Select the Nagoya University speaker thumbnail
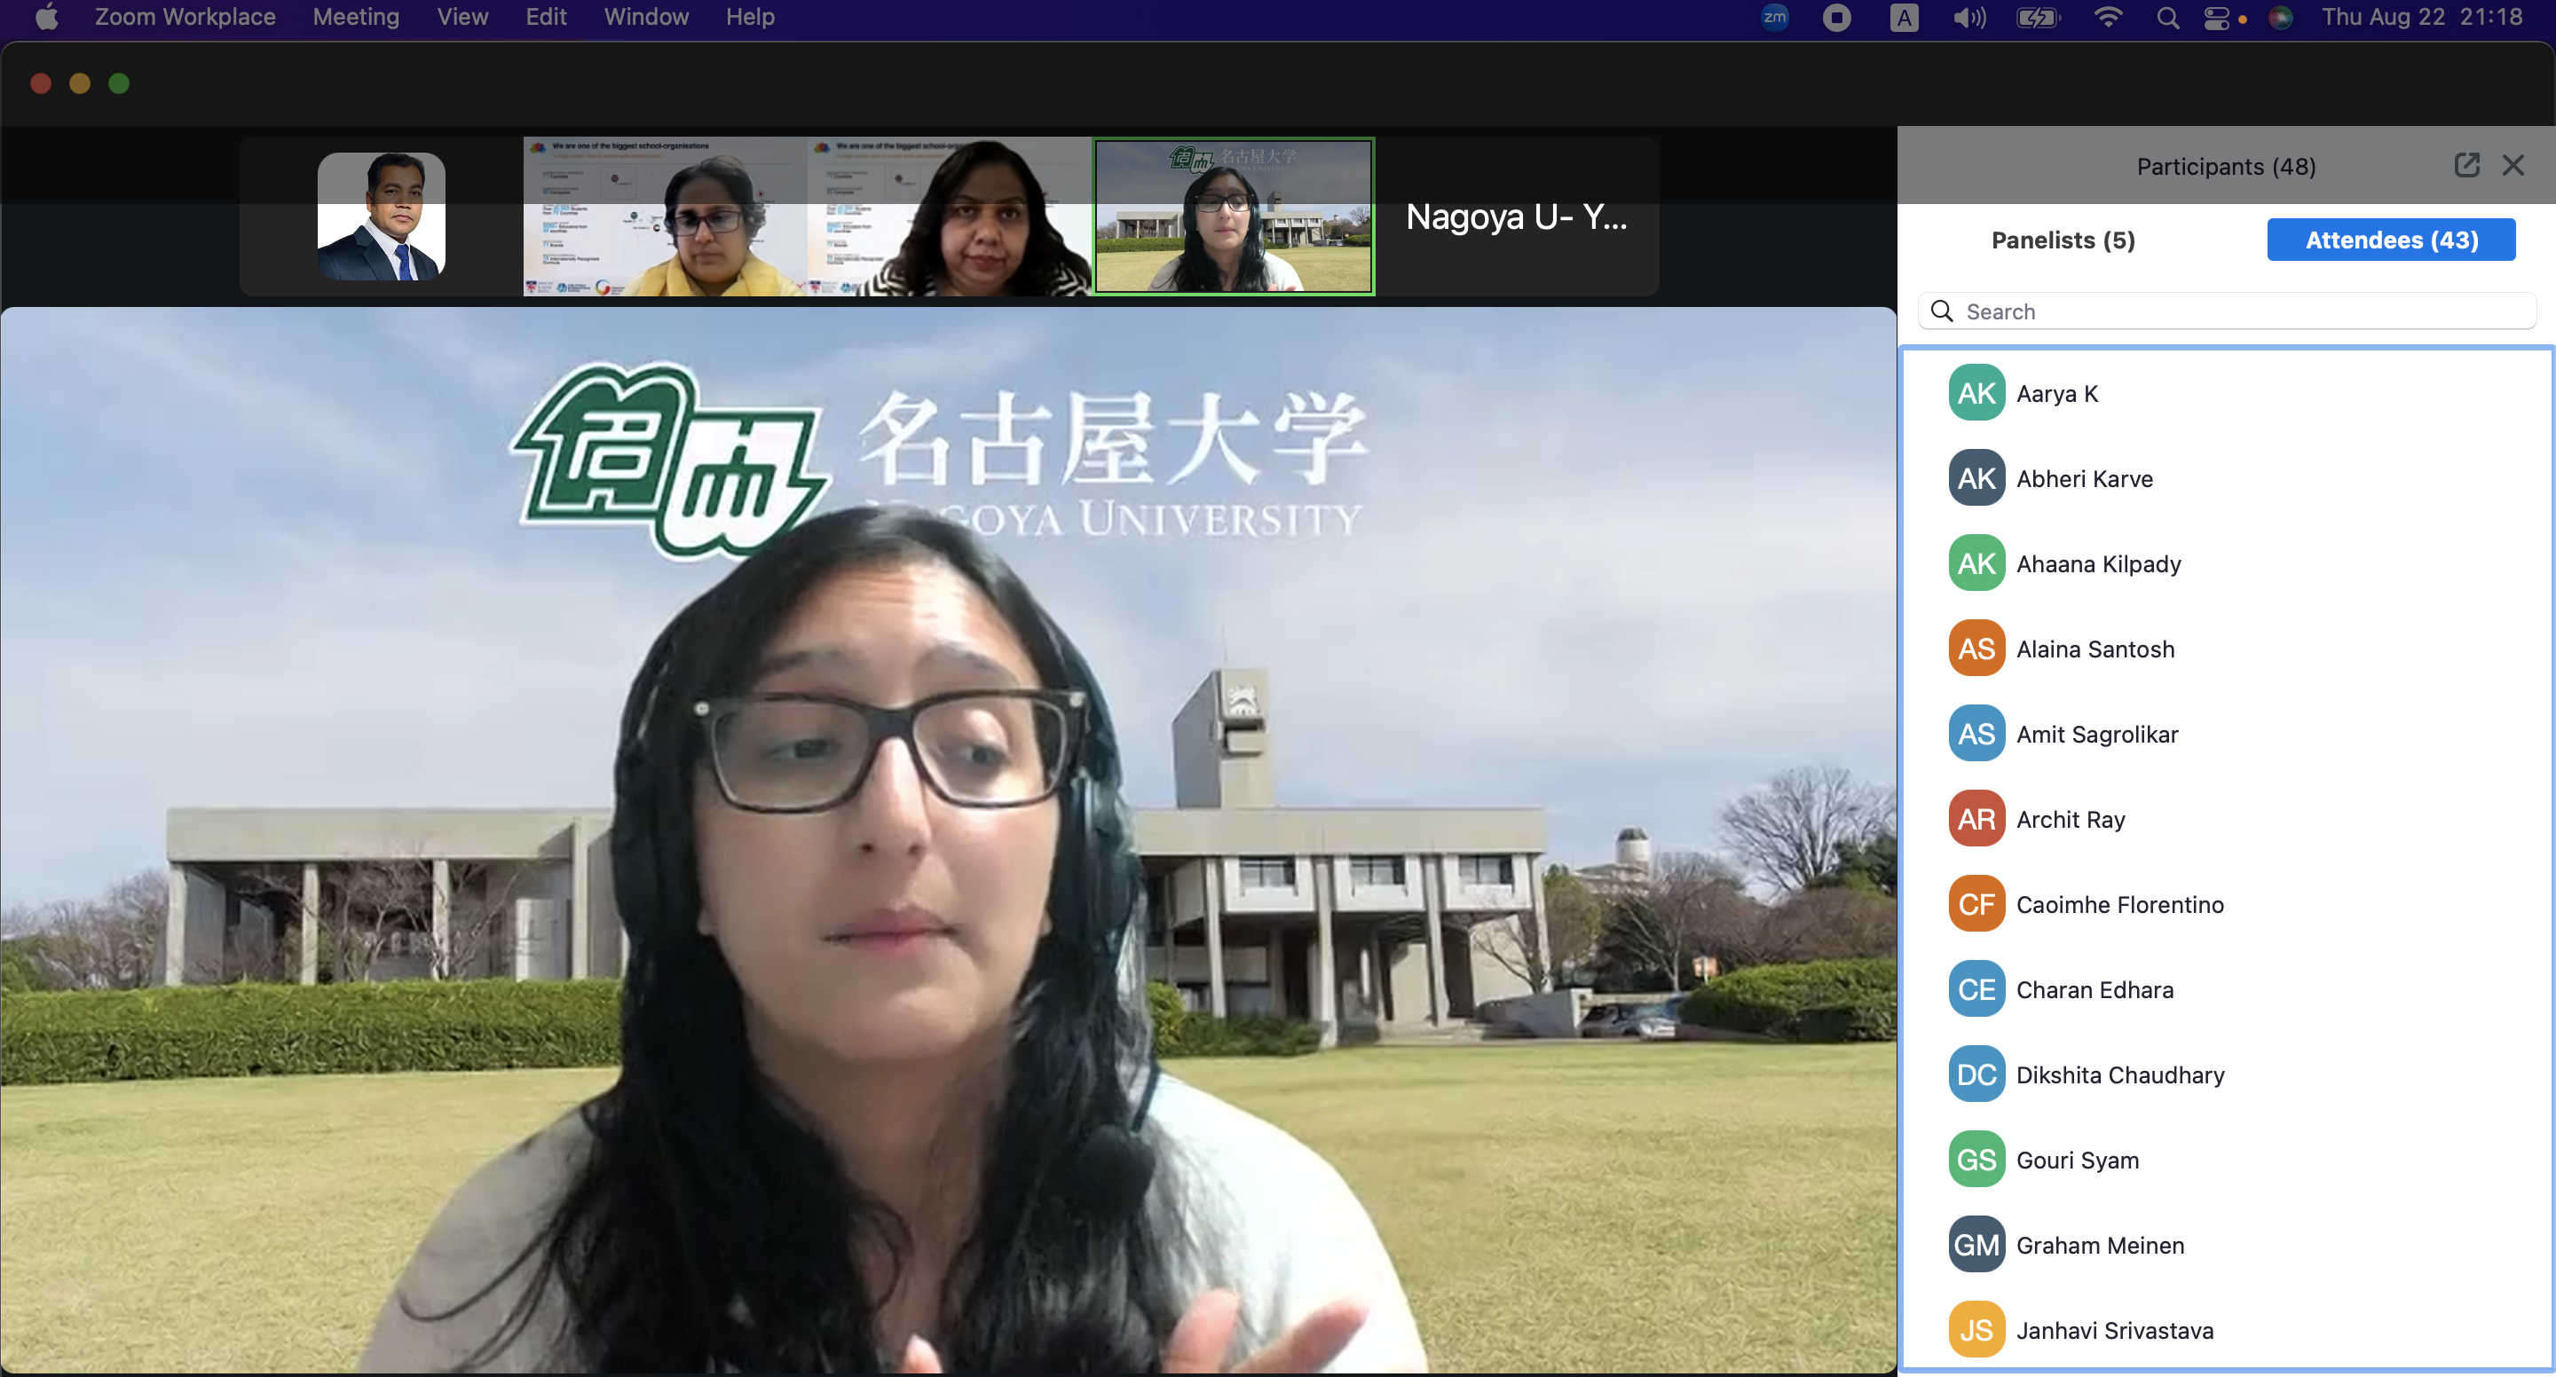The image size is (2556, 1377). [x=1234, y=216]
